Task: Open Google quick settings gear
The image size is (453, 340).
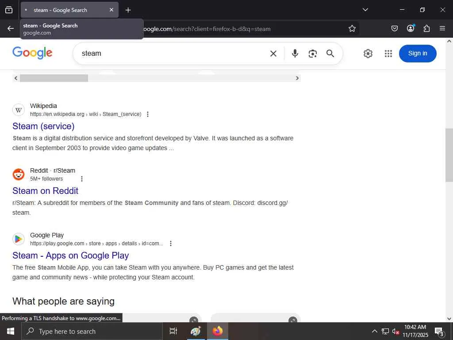Action: coord(368,54)
